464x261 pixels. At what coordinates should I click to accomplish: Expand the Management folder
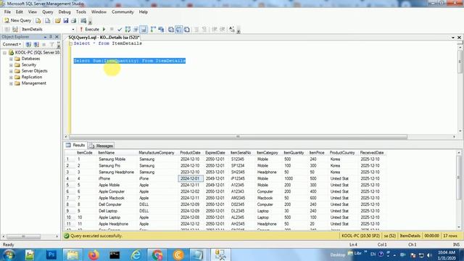pyautogui.click(x=12, y=83)
